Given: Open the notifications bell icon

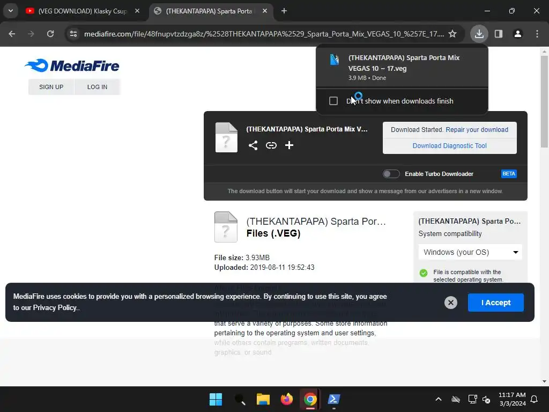Looking at the screenshot, I should [535, 399].
